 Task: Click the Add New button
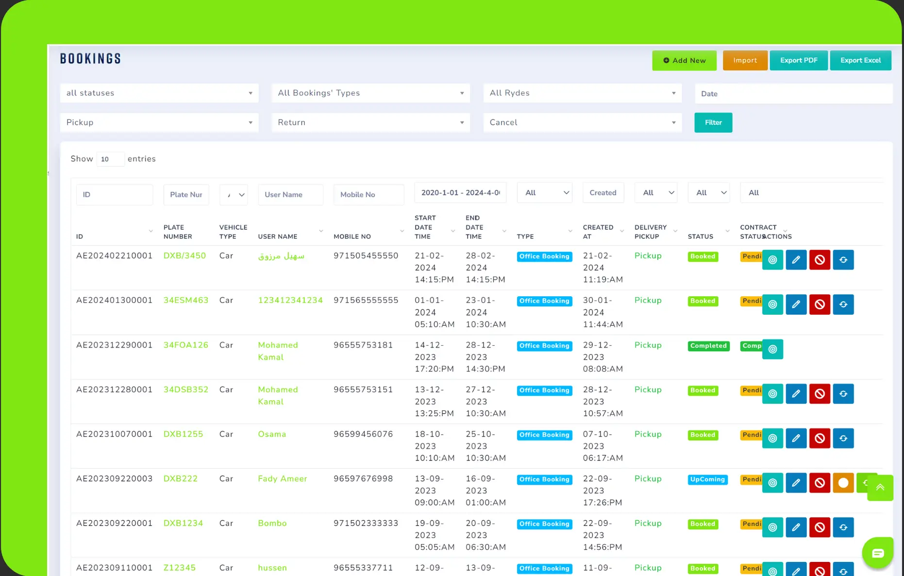click(x=684, y=61)
